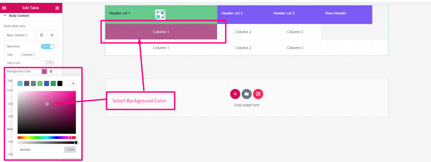Pick the white preset color
The width and height of the screenshot is (431, 162).
coord(66,84)
